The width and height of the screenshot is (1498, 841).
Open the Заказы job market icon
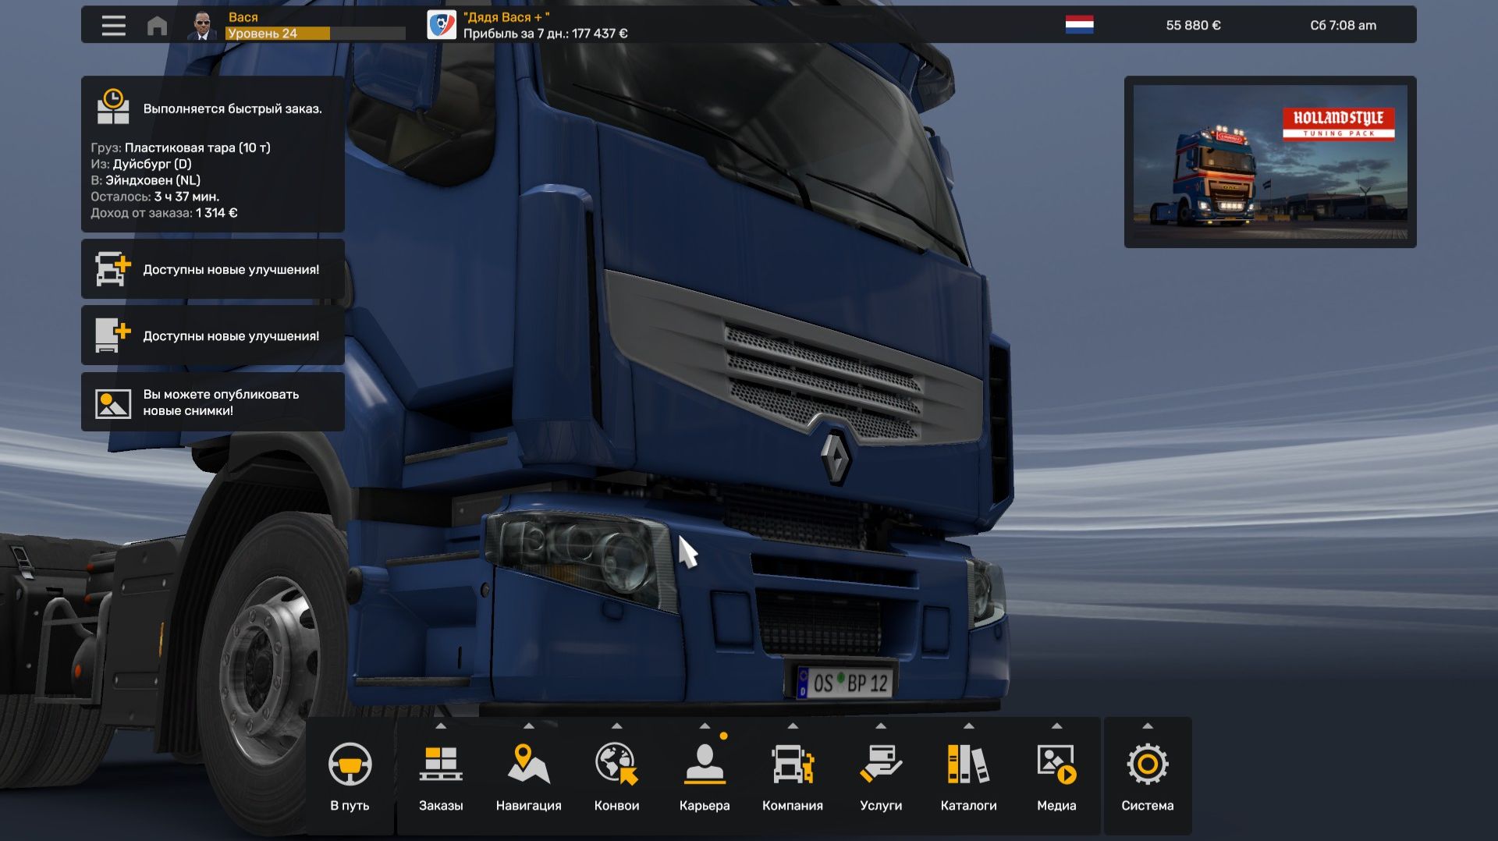click(x=441, y=763)
